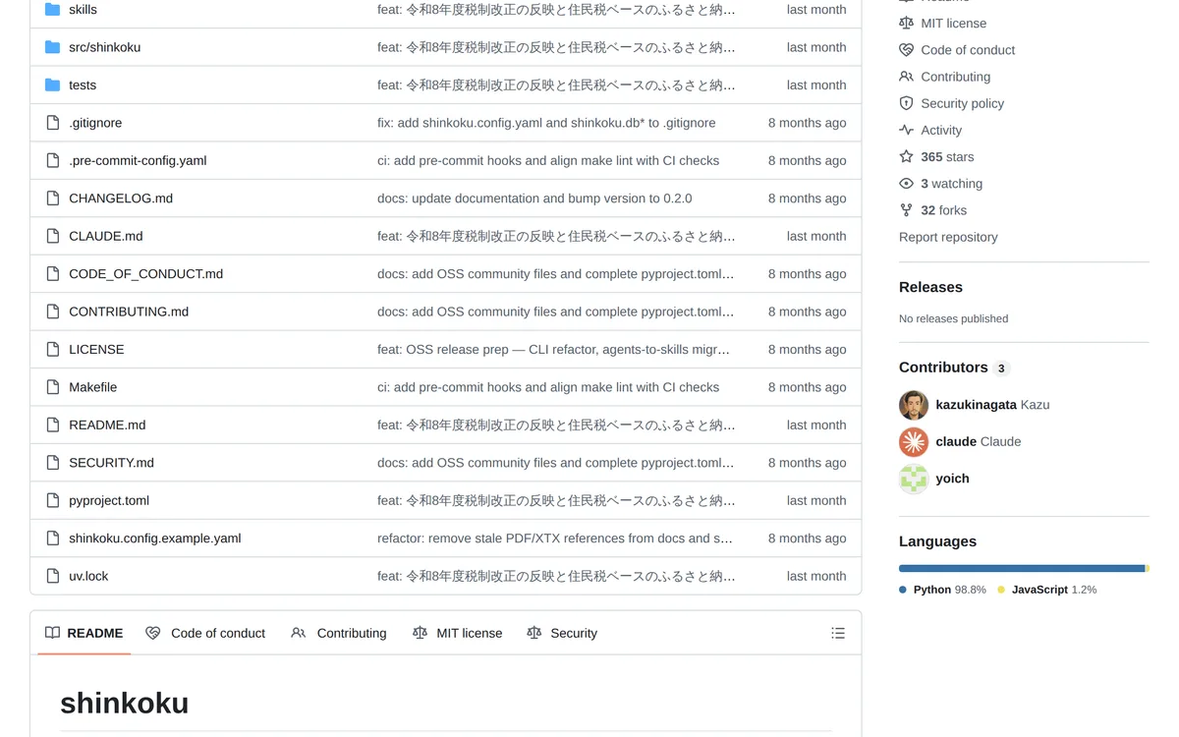Click the scale icon beside MIT license in sidebar
The image size is (1179, 737).
[906, 23]
